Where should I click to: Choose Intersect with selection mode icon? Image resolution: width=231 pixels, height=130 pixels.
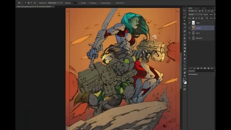[x=35, y=3]
